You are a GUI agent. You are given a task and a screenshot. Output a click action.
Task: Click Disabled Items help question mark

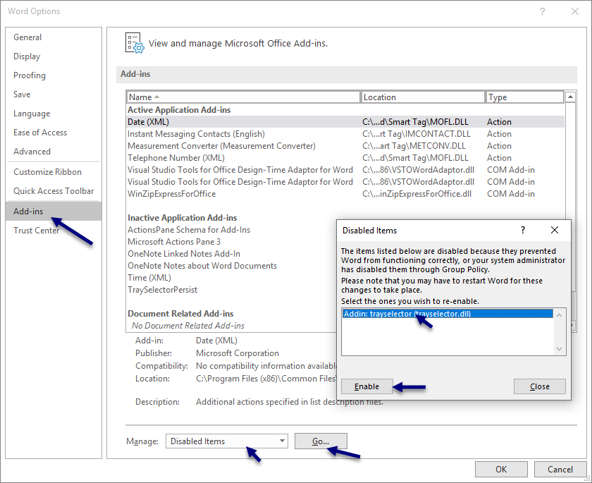523,230
